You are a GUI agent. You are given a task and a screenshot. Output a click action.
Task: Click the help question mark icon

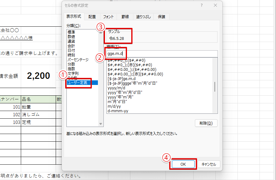[x=202, y=6]
